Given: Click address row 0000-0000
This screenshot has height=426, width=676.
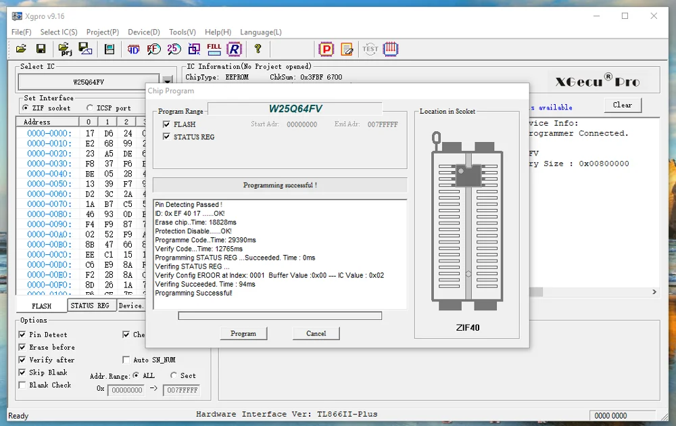Looking at the screenshot, I should 49,133.
